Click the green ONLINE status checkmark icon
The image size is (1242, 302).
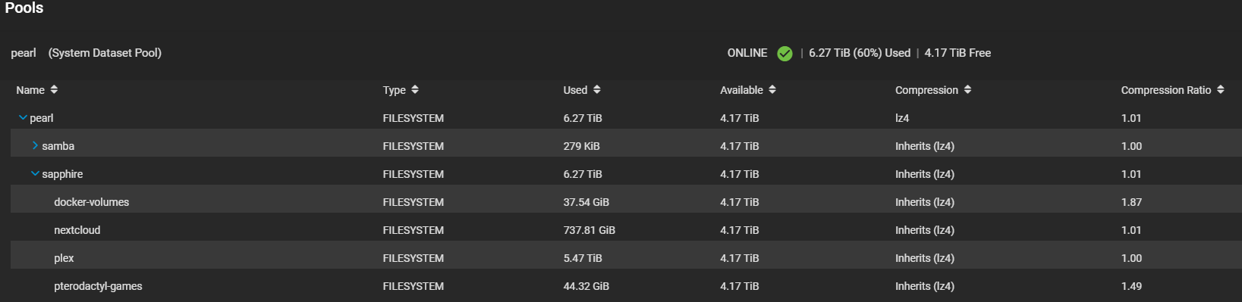(x=785, y=53)
